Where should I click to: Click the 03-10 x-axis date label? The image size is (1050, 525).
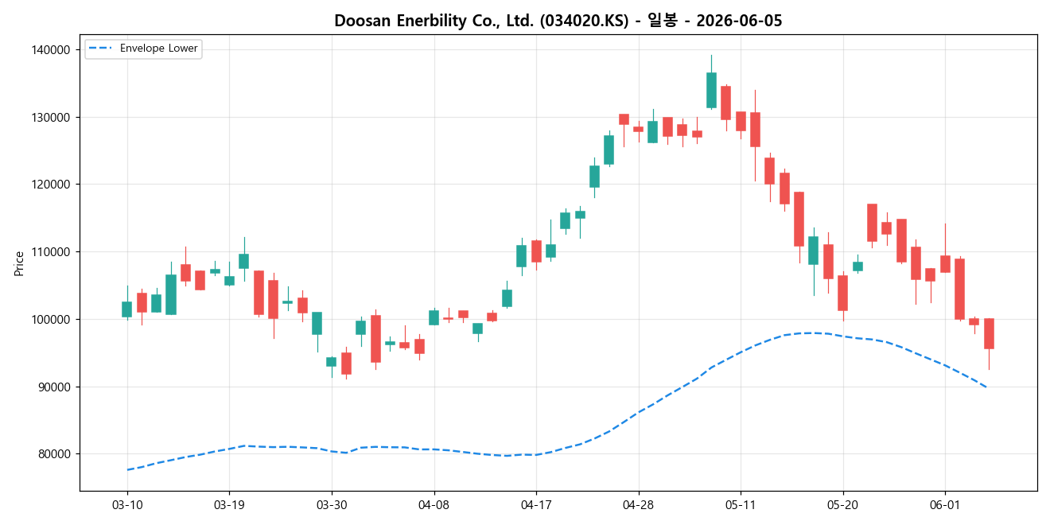point(127,505)
